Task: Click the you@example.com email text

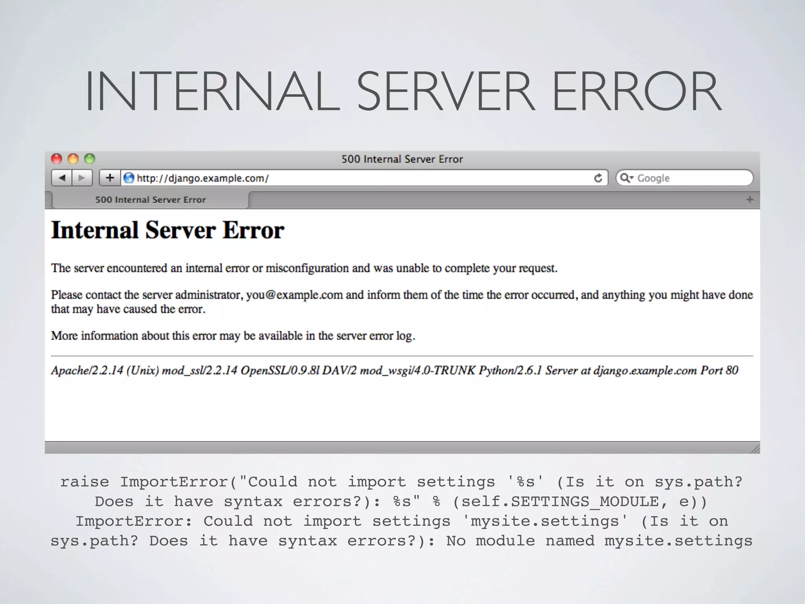Action: pyautogui.click(x=294, y=295)
